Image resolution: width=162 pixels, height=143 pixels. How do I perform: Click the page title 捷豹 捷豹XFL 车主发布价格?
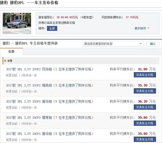pyautogui.click(x=29, y=3)
